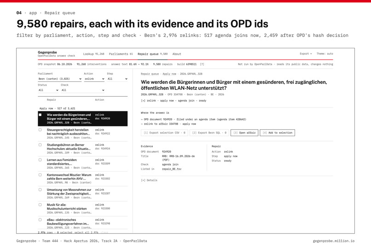The image size is (371, 247).
Task: Open the Step filter dropdown
Action: [x=117, y=79]
